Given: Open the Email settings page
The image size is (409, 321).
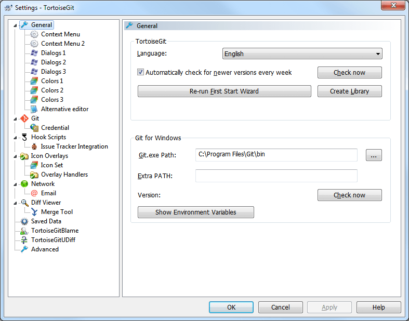Looking at the screenshot, I should click(48, 193).
